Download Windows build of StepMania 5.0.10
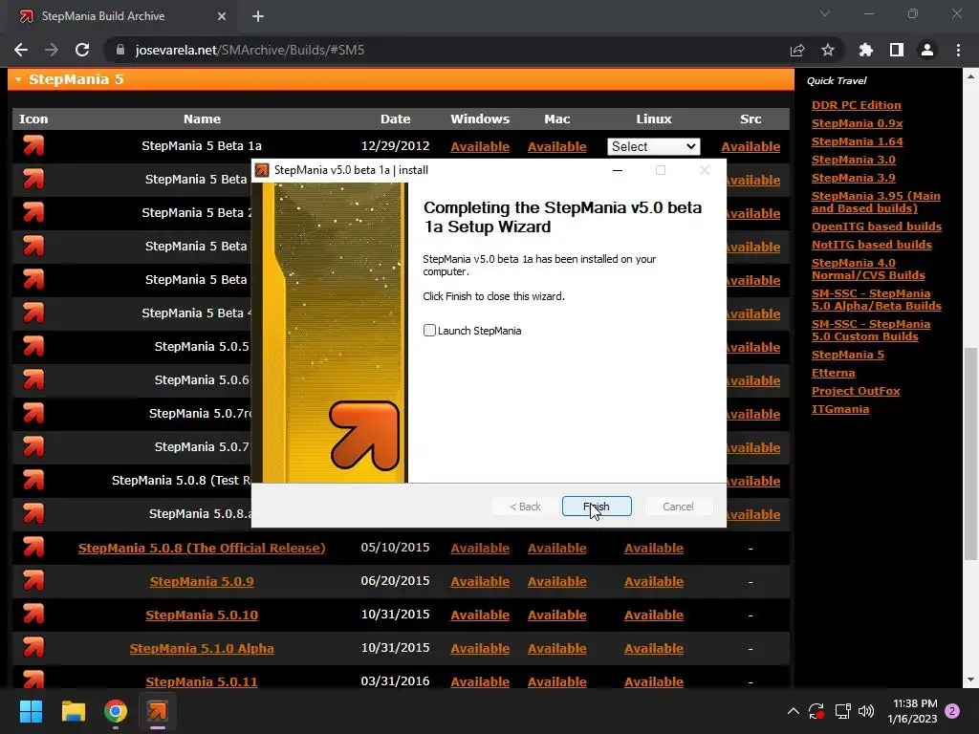The image size is (979, 734). point(480,615)
